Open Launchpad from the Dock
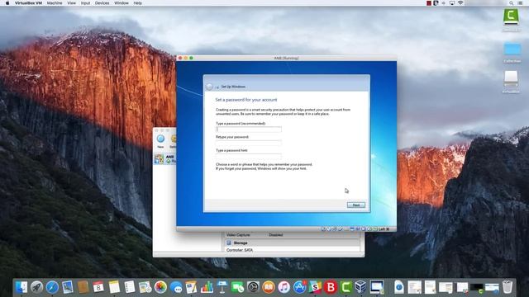529x297 pixels. [x=36, y=287]
